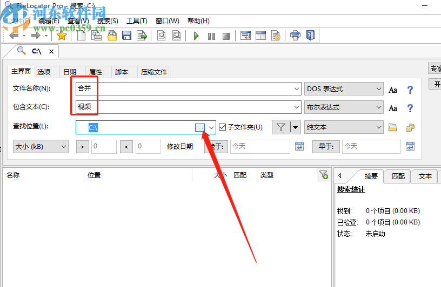The height and width of the screenshot is (287, 441).
Task: Click the maximum size input field
Action: pos(148,147)
